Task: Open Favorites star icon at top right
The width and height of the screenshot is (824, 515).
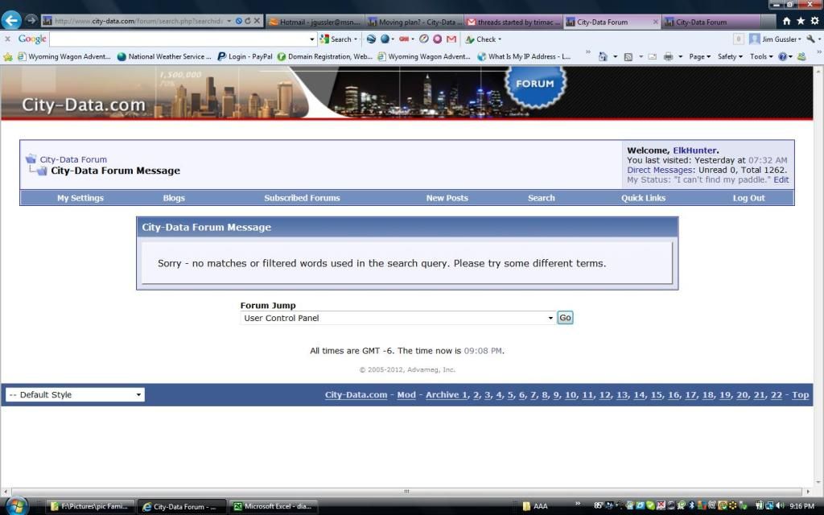Action: [x=801, y=21]
